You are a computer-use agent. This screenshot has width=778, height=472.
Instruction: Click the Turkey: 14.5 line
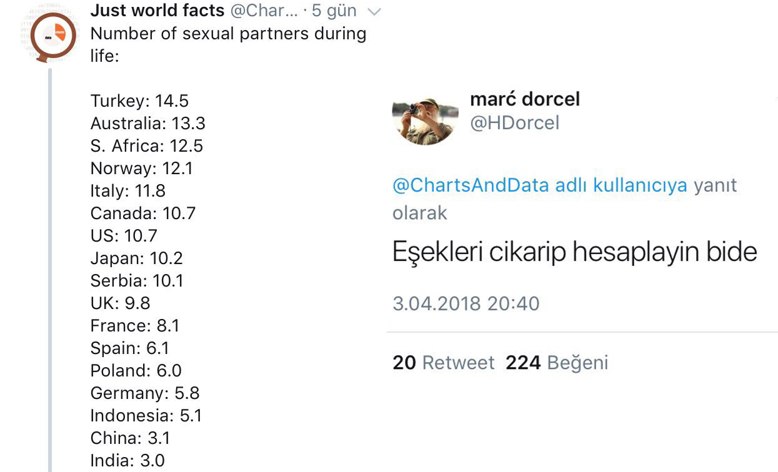139,101
